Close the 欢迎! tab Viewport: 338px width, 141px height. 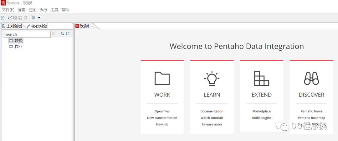(92, 26)
